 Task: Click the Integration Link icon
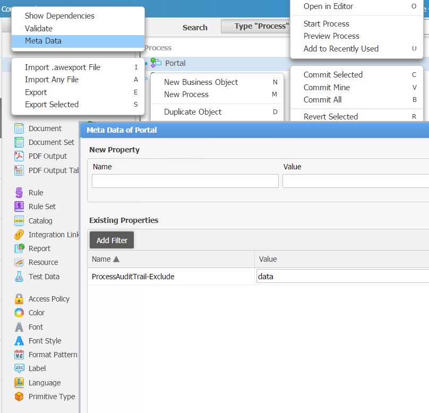pos(19,235)
